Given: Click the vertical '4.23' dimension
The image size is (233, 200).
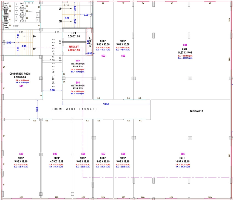Looking at the screenshot, I should coord(91,15).
